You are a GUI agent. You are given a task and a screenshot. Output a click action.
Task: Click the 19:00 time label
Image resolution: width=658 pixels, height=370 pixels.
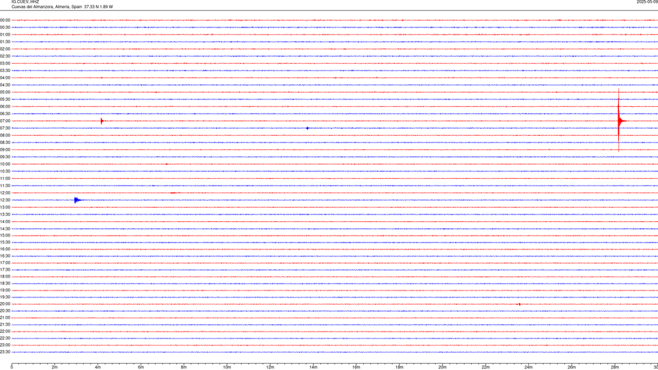click(x=5, y=291)
